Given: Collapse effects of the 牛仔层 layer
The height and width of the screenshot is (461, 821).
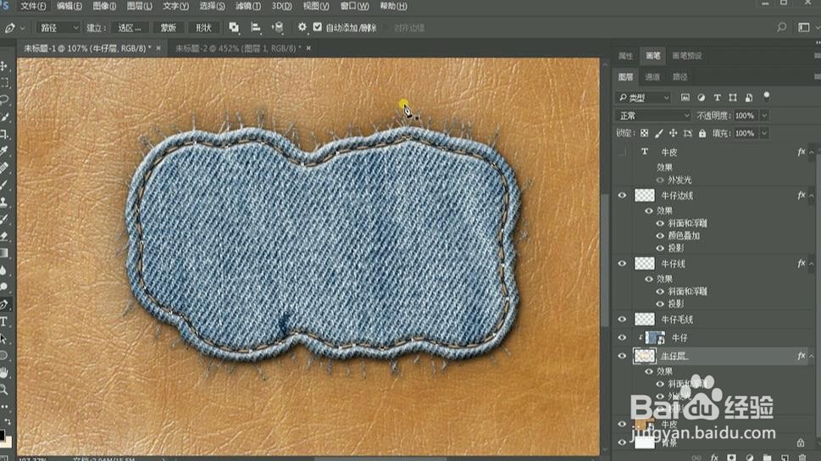Looking at the screenshot, I should [x=812, y=356].
